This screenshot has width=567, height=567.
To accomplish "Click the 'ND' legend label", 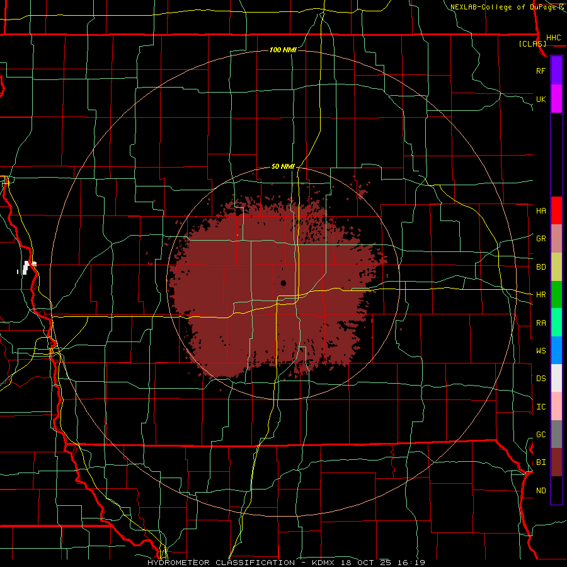I will [541, 491].
